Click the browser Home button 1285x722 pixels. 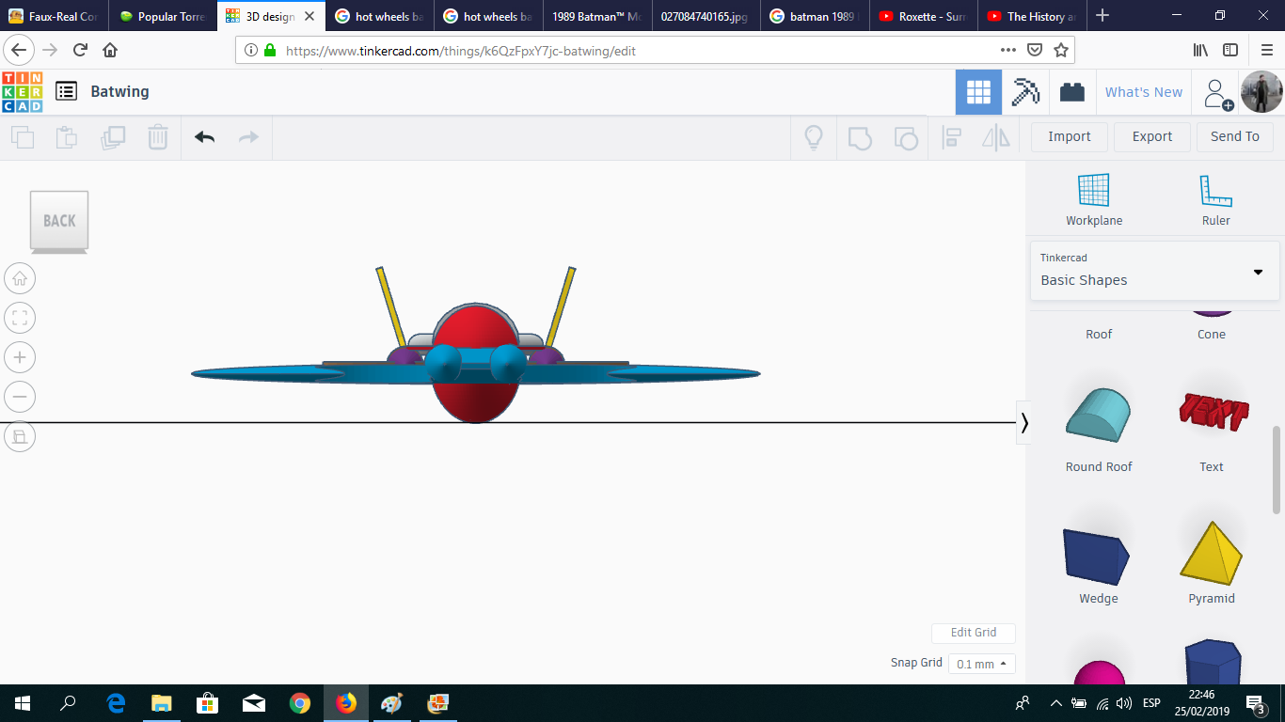(110, 50)
